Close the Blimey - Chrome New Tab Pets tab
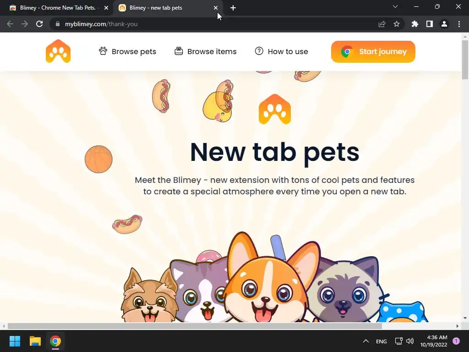This screenshot has width=469, height=352. pyautogui.click(x=106, y=8)
